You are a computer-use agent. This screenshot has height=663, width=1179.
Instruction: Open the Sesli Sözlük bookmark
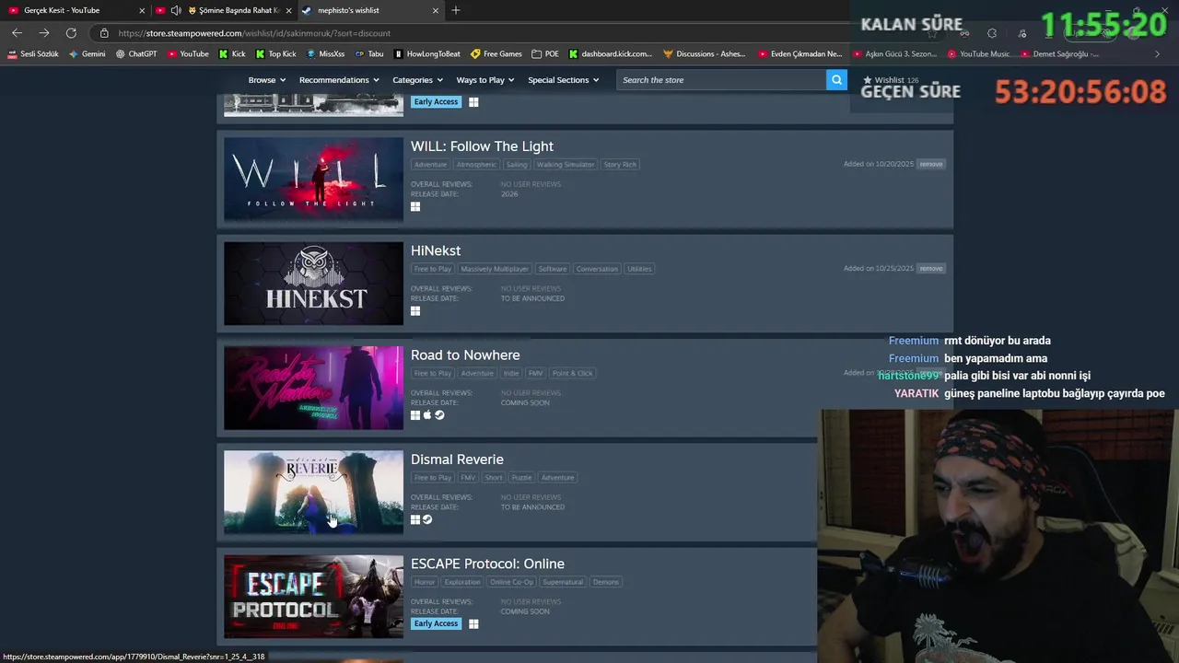click(33, 54)
